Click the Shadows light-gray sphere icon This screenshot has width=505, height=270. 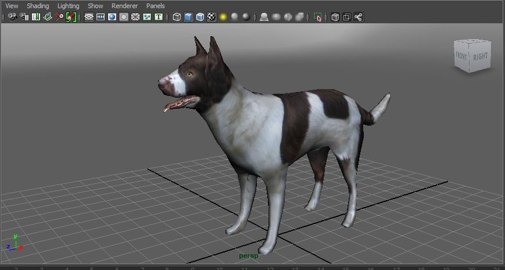[x=234, y=17]
